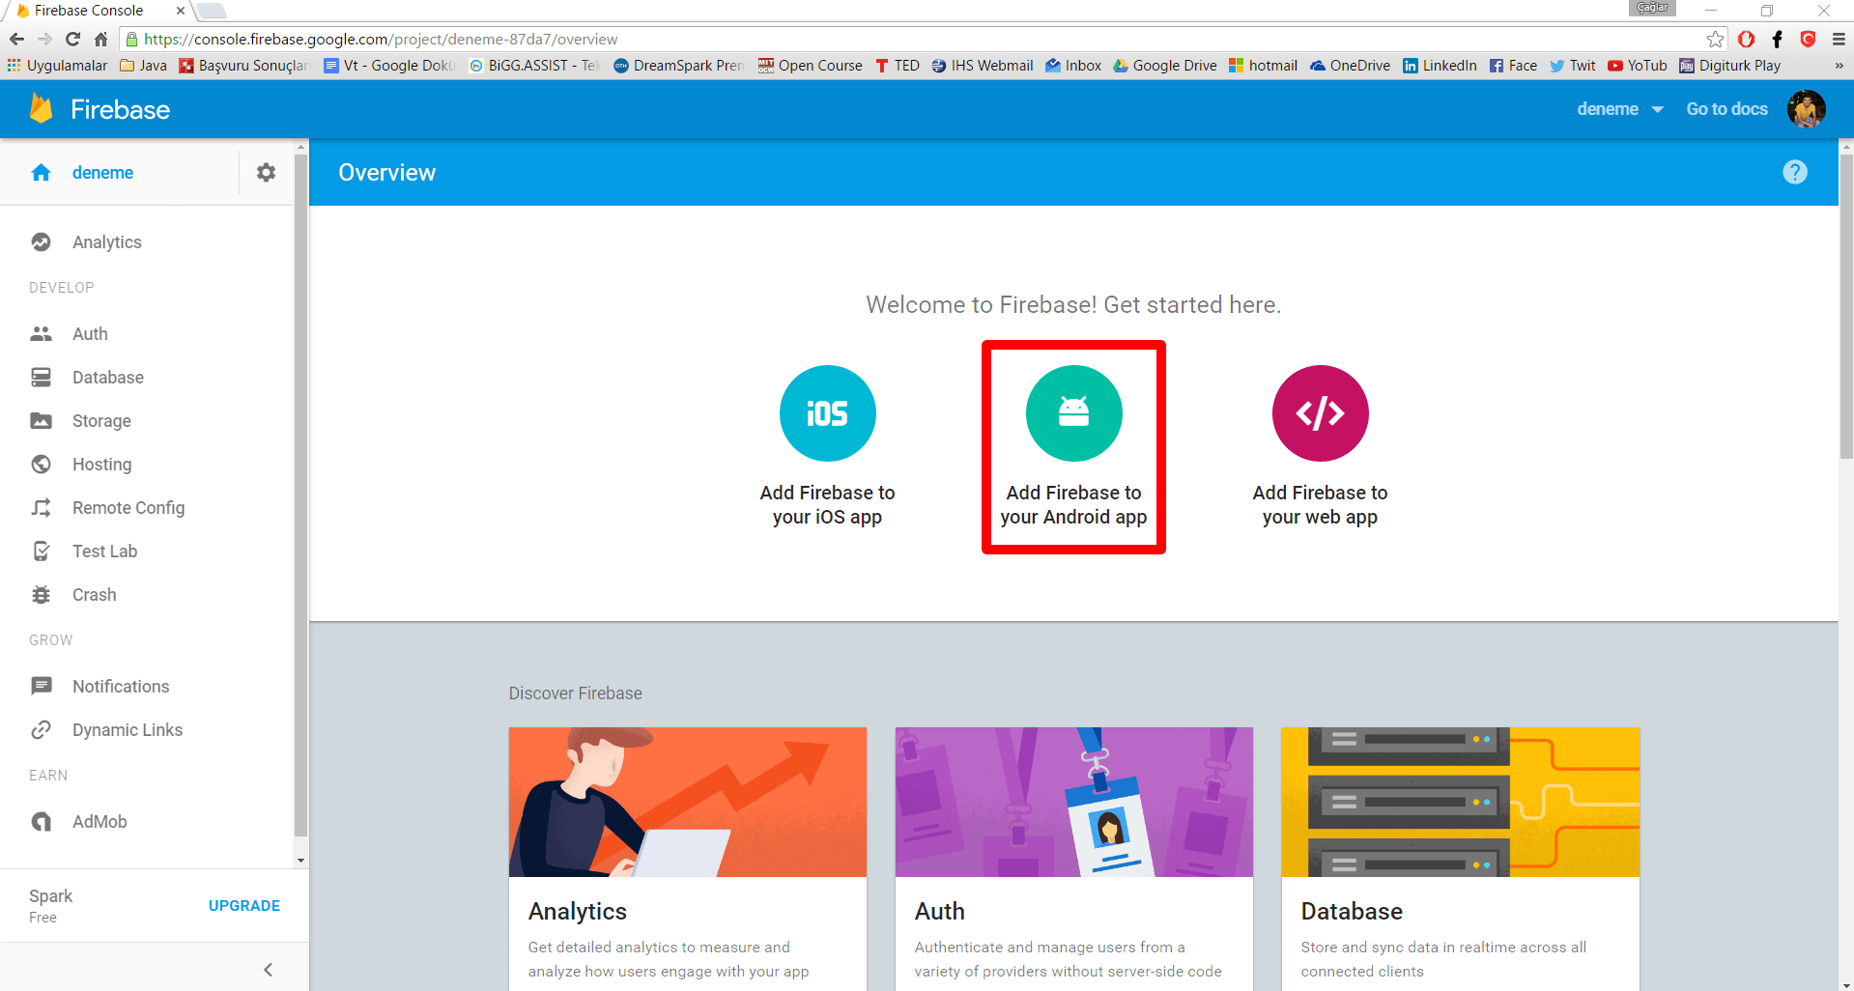Click the home icon next to deneme
1854x991 pixels.
click(x=41, y=172)
